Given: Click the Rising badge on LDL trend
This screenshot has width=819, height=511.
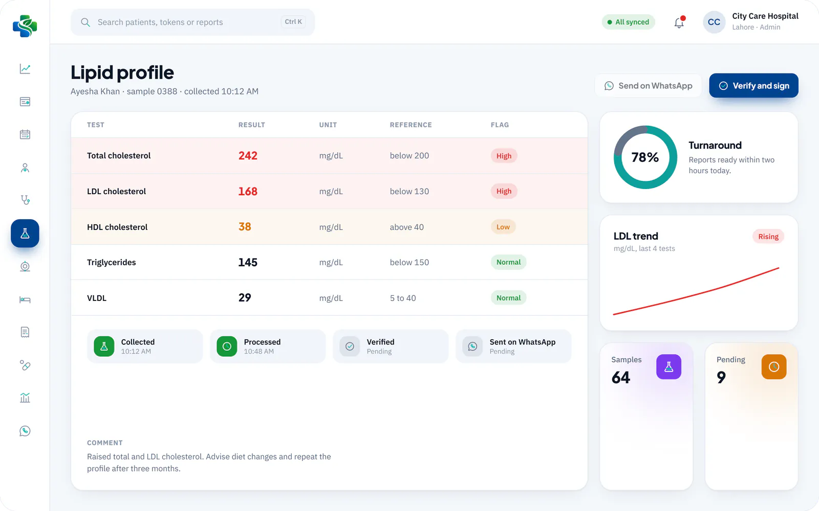Looking at the screenshot, I should pos(768,237).
